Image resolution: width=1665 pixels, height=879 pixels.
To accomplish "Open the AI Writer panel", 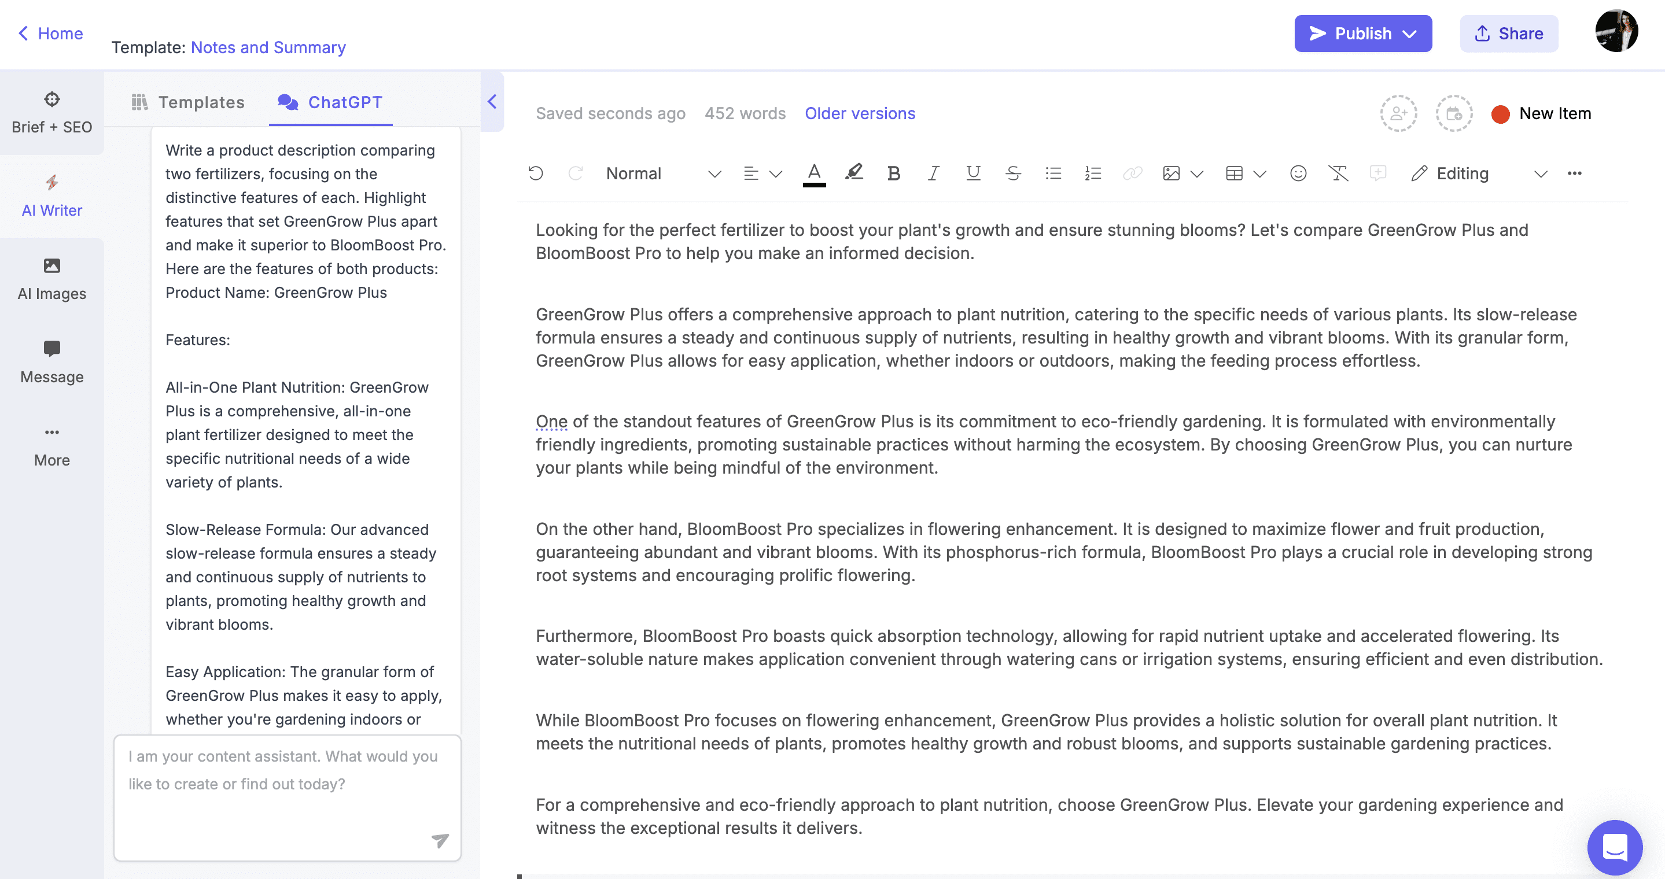I will pos(51,197).
